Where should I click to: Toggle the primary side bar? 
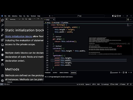[x=113, y=16]
